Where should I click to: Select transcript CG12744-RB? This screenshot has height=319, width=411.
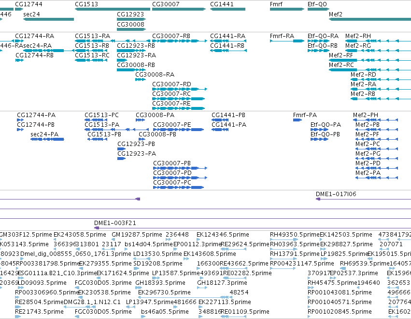[34, 55]
